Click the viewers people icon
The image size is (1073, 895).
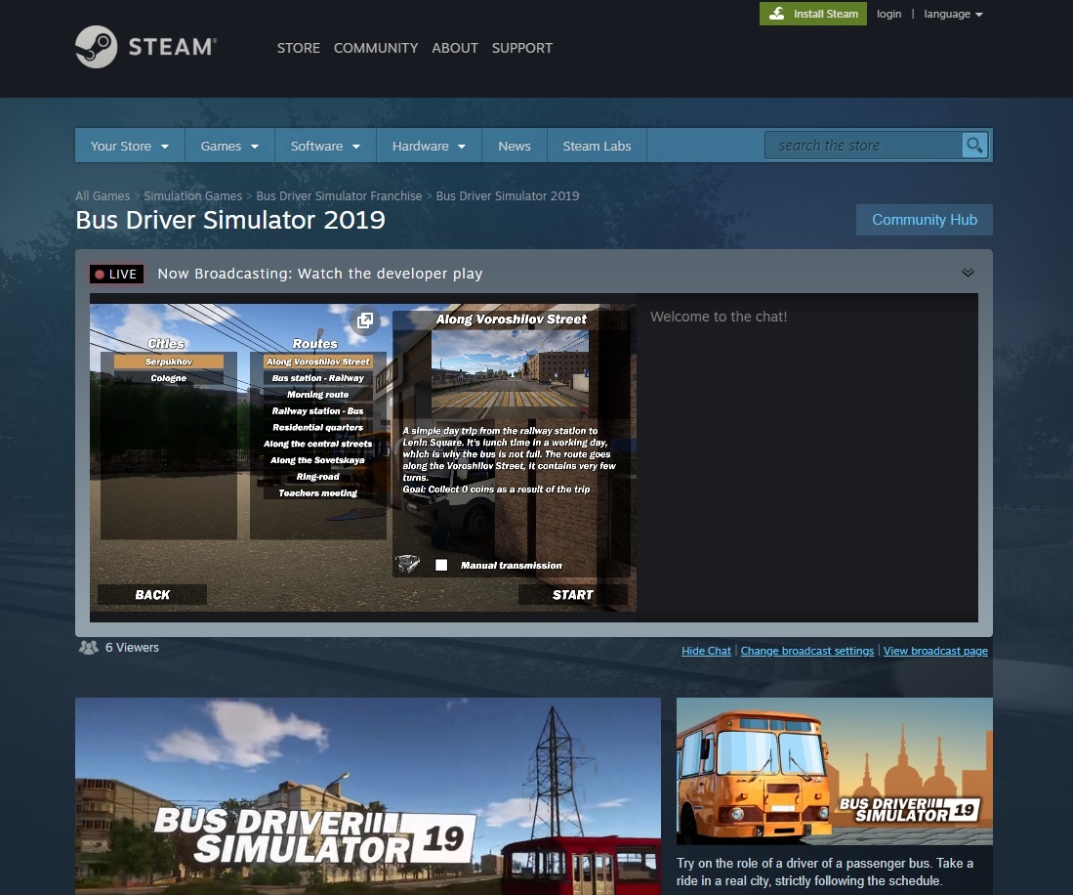[x=89, y=648]
